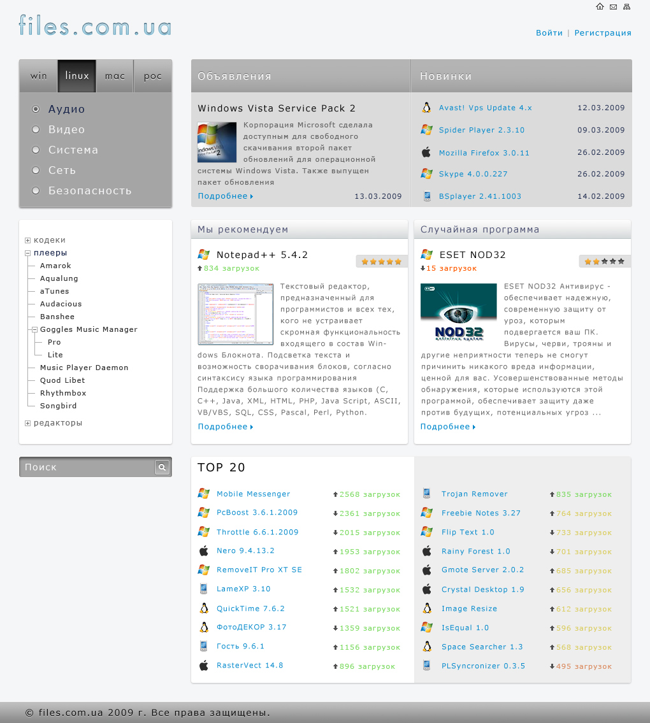
Task: Click the Linux penguin icon beside Avast! Vps Update
Action: pyautogui.click(x=427, y=108)
